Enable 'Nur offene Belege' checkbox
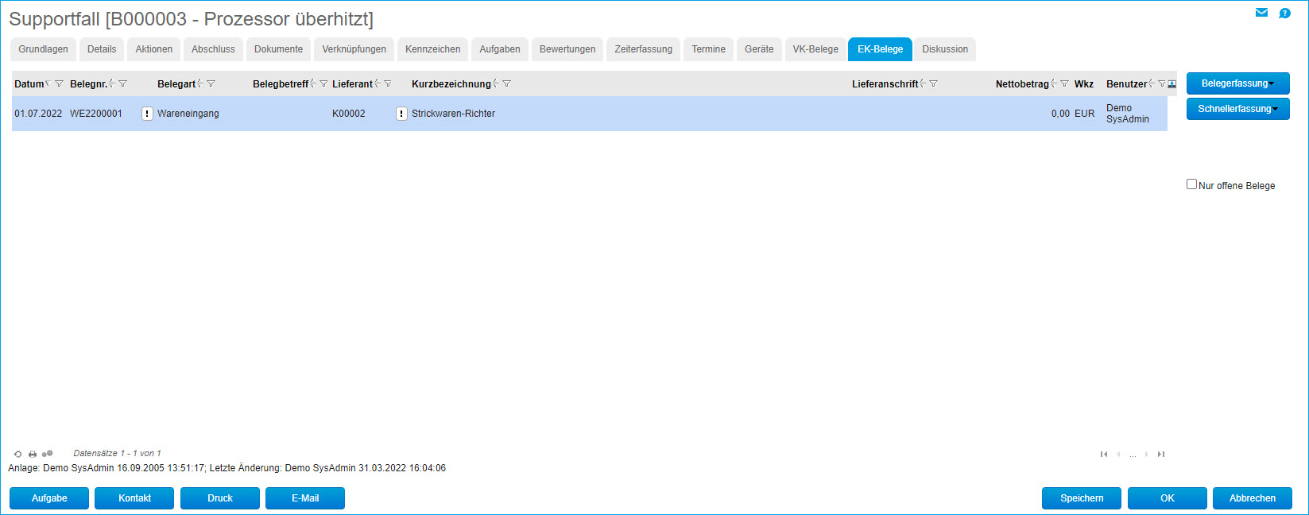Viewport: 1309px width, 515px height. tap(1191, 184)
